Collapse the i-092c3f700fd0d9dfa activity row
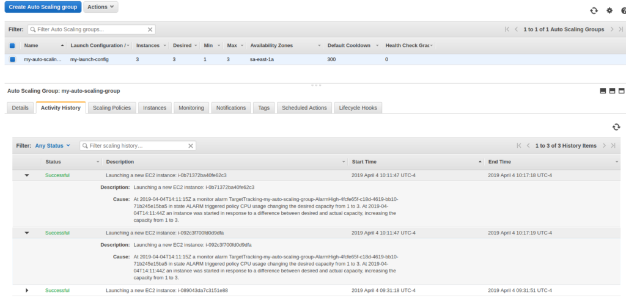626x306 pixels. coord(27,233)
